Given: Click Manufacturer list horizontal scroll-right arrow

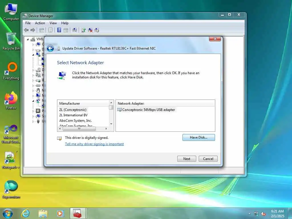Looking at the screenshot, I should point(106,129).
